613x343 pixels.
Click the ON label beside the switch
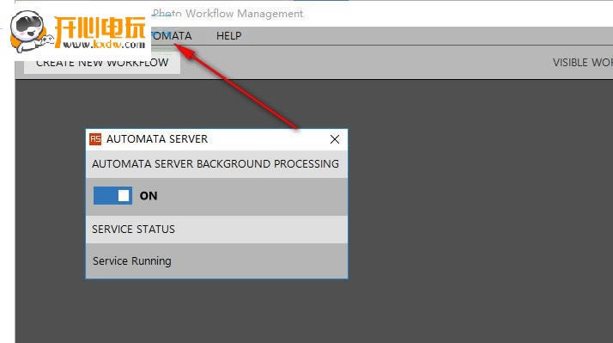click(149, 196)
